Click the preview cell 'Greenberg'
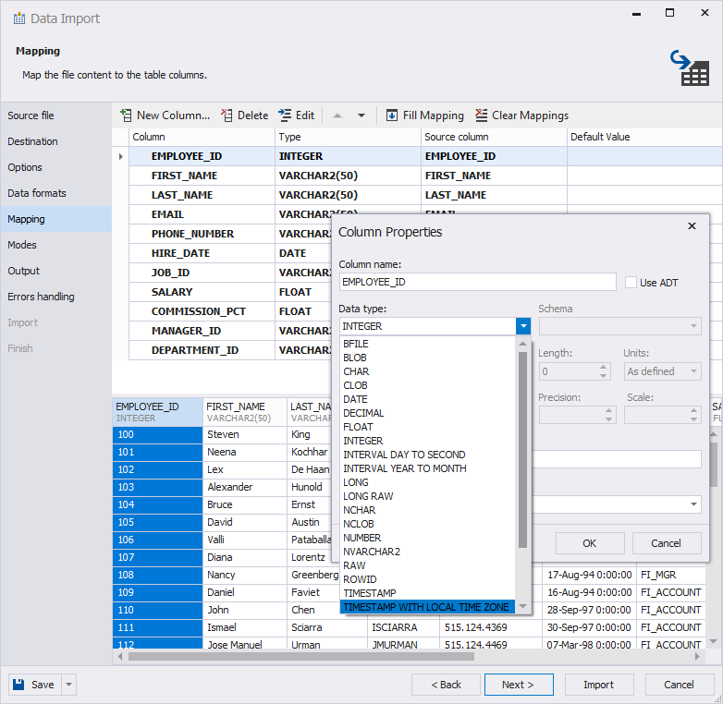Image resolution: width=723 pixels, height=704 pixels. pyautogui.click(x=314, y=575)
